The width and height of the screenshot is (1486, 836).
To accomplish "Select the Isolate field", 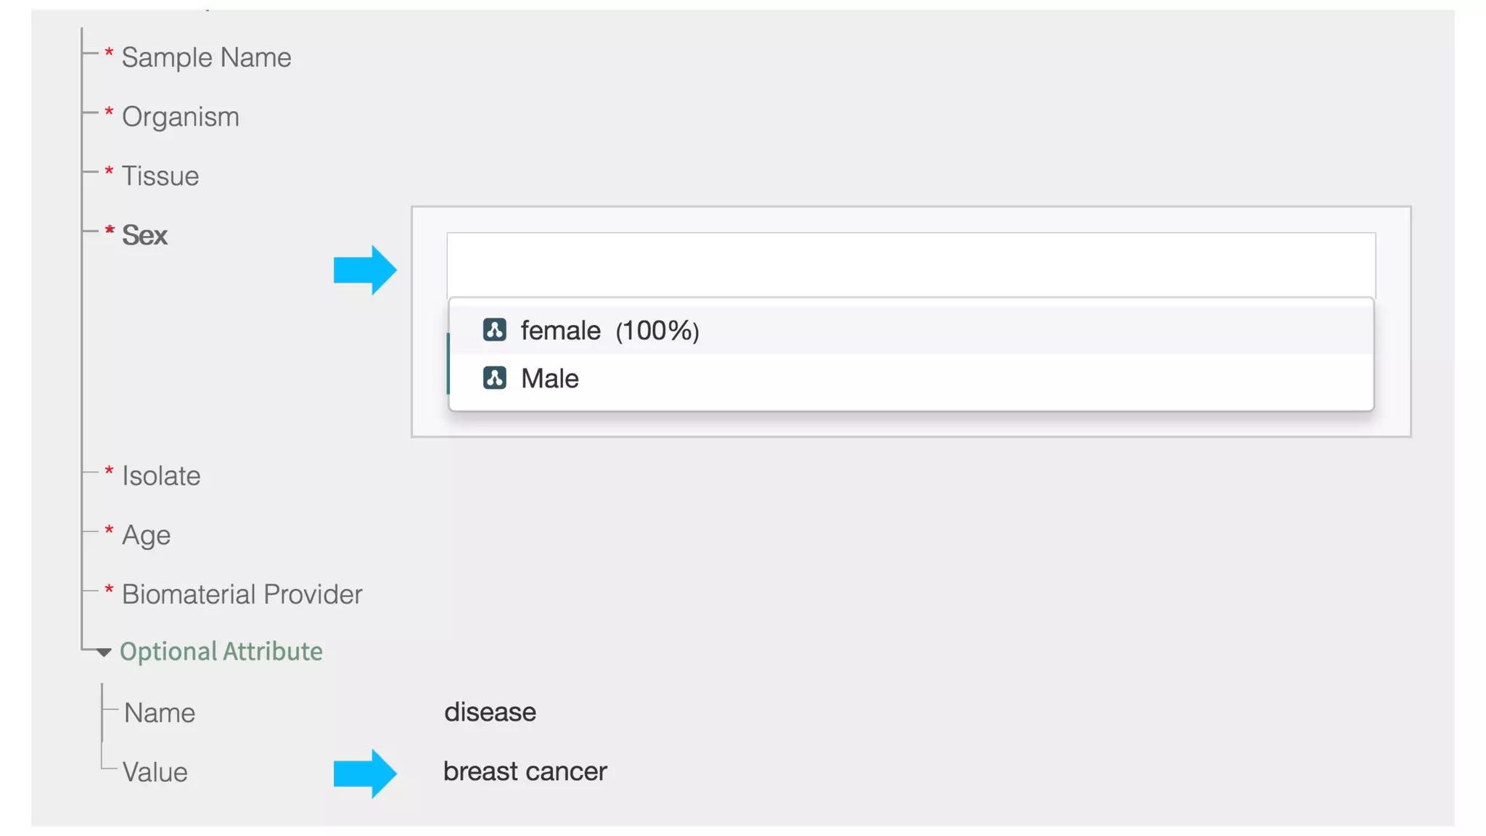I will 160,476.
